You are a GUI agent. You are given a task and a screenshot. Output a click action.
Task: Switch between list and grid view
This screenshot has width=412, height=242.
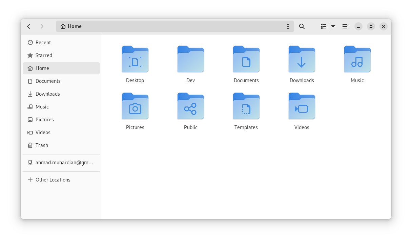point(323,26)
